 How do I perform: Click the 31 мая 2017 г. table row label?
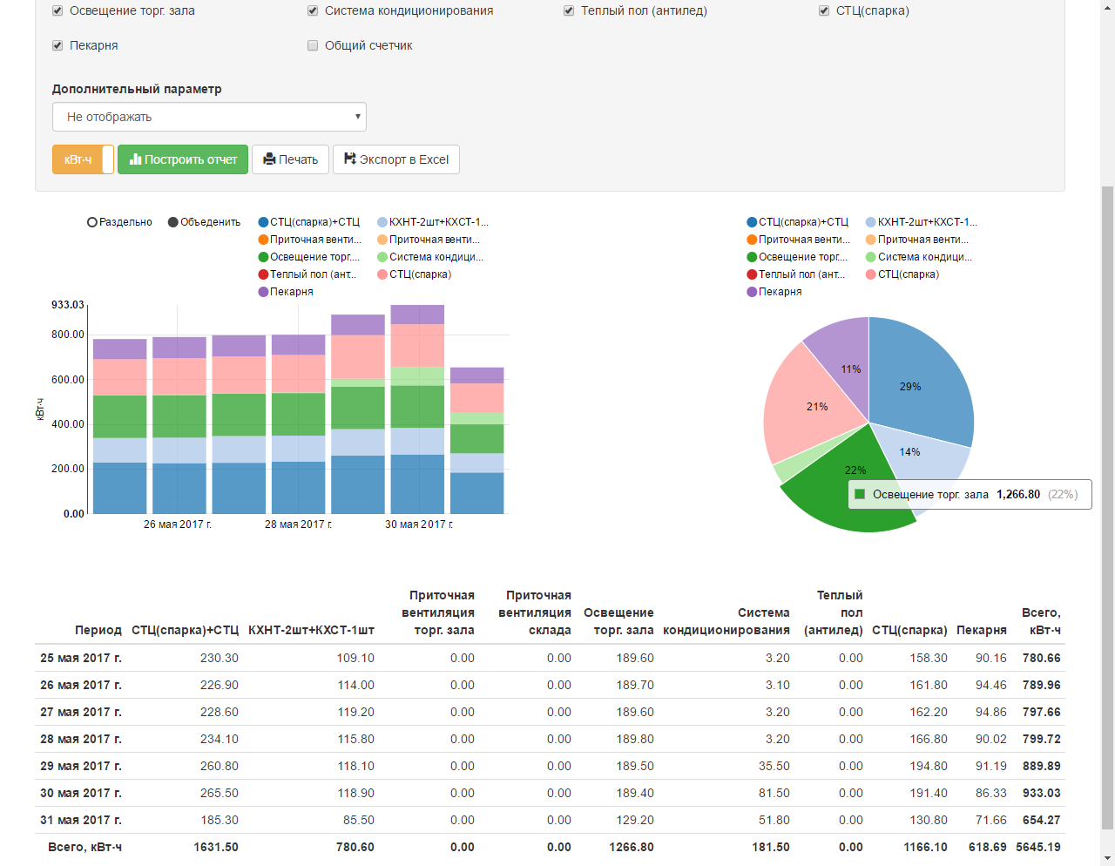tap(81, 820)
